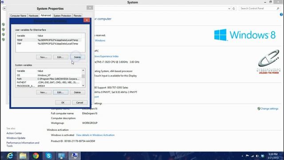The height and width of the screenshot is (160, 284).
Task: Close the Environment Variables dialog
Action: pyautogui.click(x=87, y=20)
